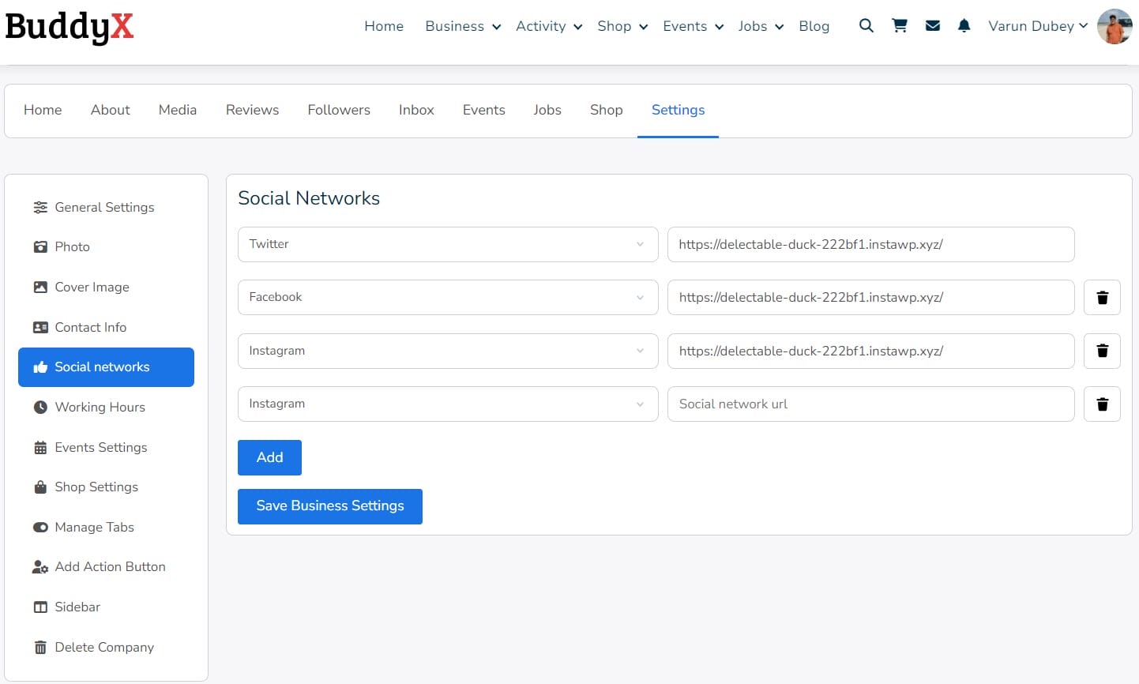Click Save Business Settings button
The image size is (1139, 684).
329,506
